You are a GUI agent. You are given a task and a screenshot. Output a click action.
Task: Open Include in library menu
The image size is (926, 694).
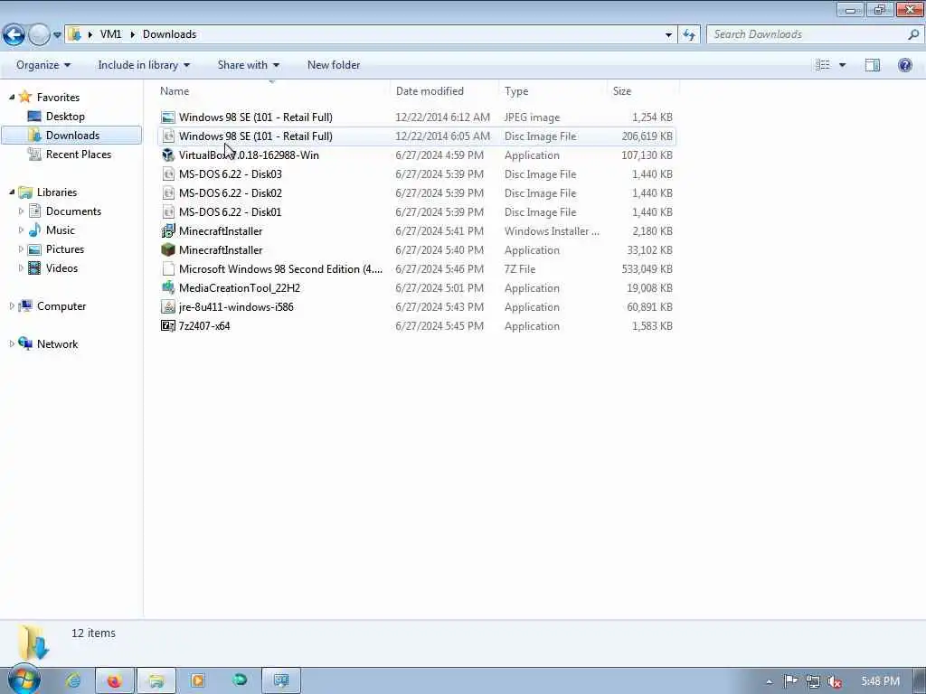(x=144, y=65)
